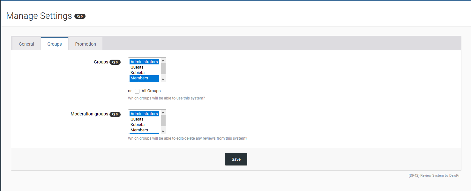Choose Kobieta in the Groups list
This screenshot has height=191, width=471.
coord(138,73)
